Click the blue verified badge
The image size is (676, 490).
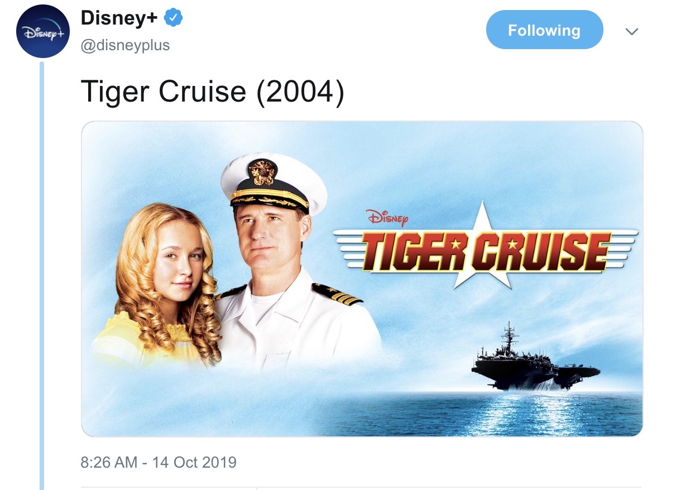[174, 18]
